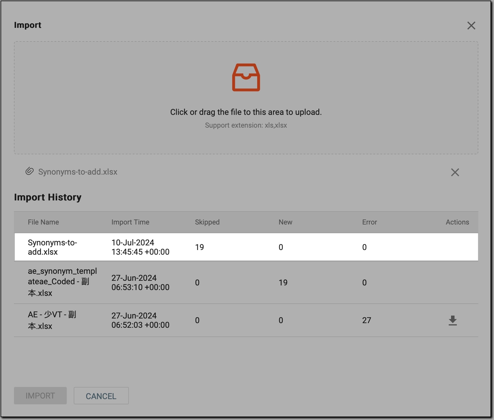Select New value 19 in second row

tap(283, 283)
